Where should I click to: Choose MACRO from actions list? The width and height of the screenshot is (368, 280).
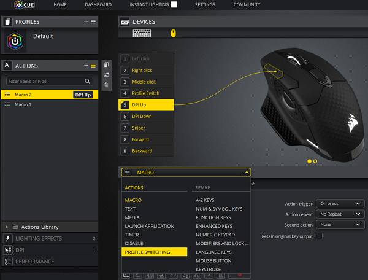pos(133,200)
